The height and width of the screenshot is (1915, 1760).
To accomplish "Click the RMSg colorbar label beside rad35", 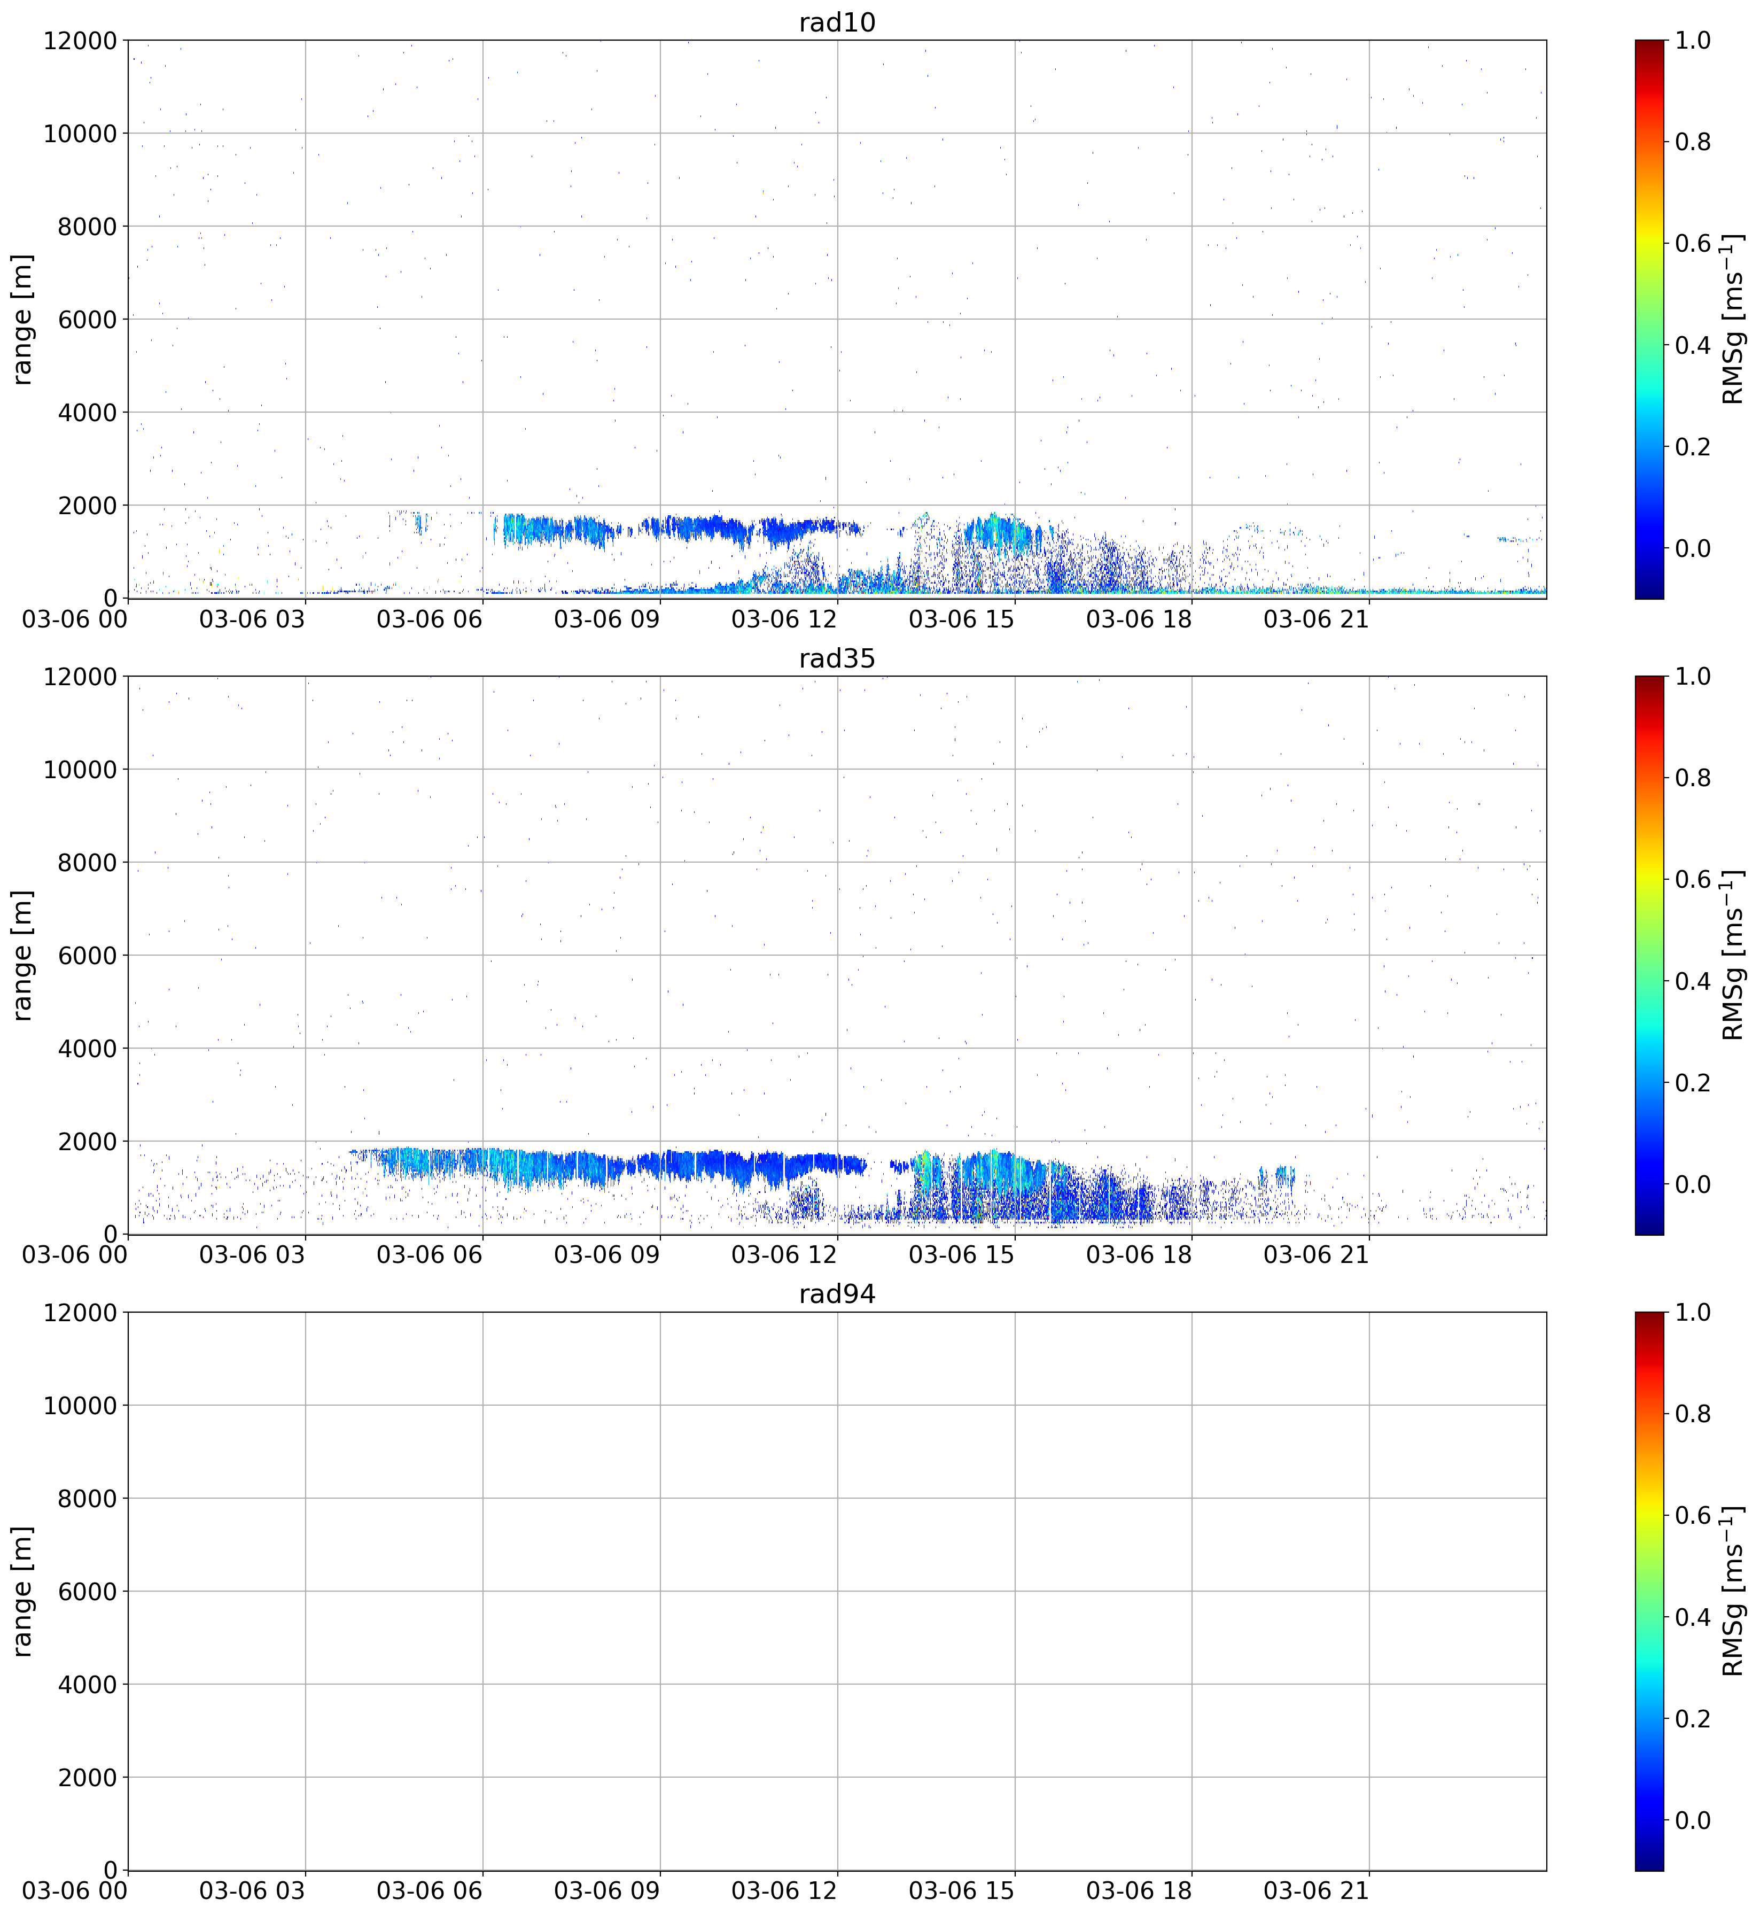I will click(1733, 955).
